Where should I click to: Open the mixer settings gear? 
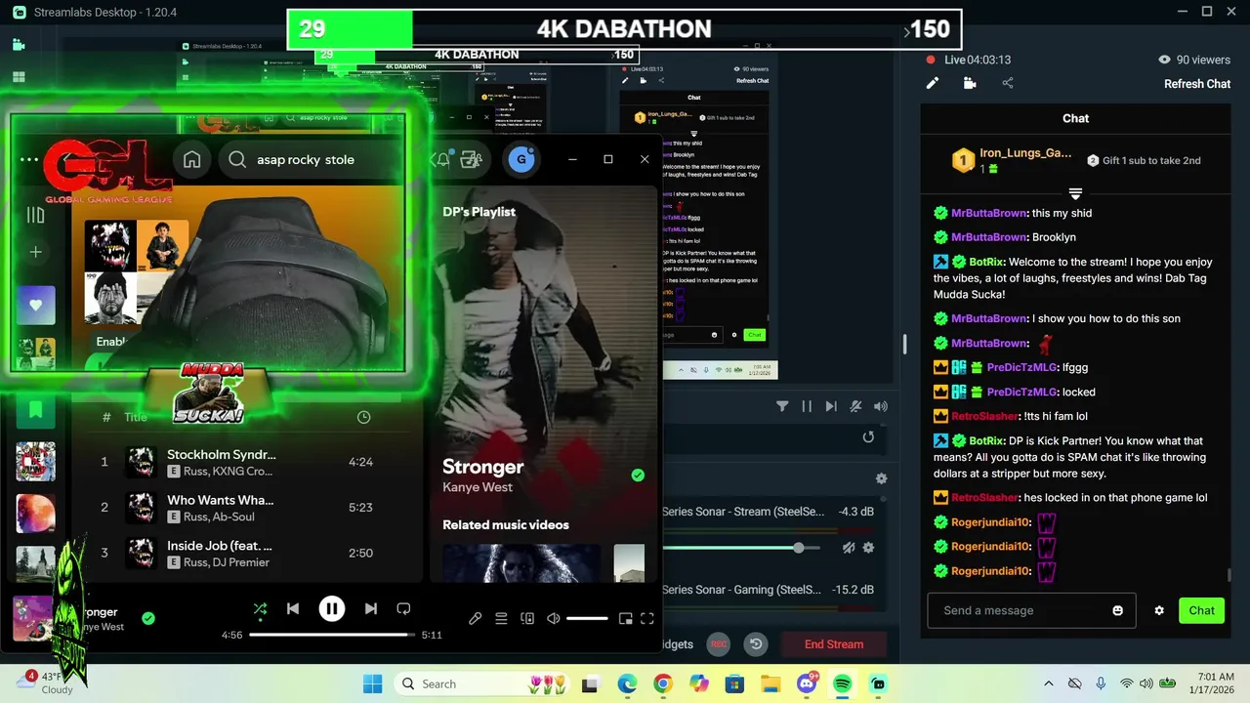click(x=881, y=478)
